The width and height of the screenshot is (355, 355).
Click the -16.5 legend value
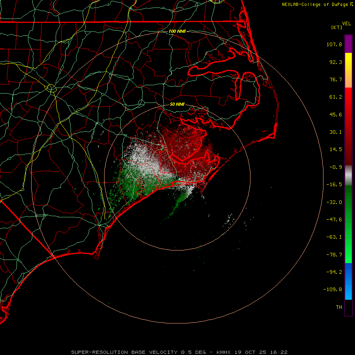[334, 185]
